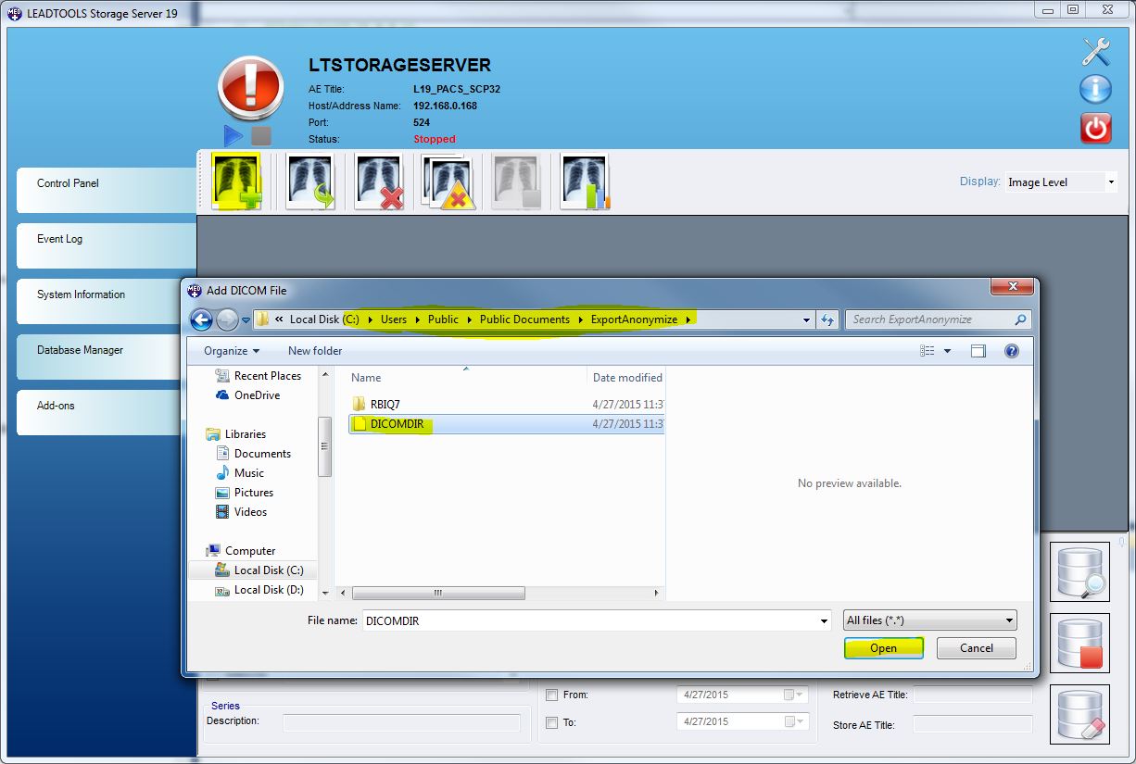
Task: Open the Control Panel tab
Action: [107, 190]
